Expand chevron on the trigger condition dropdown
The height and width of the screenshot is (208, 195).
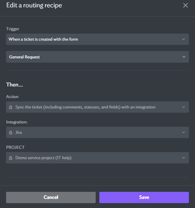[x=183, y=39]
